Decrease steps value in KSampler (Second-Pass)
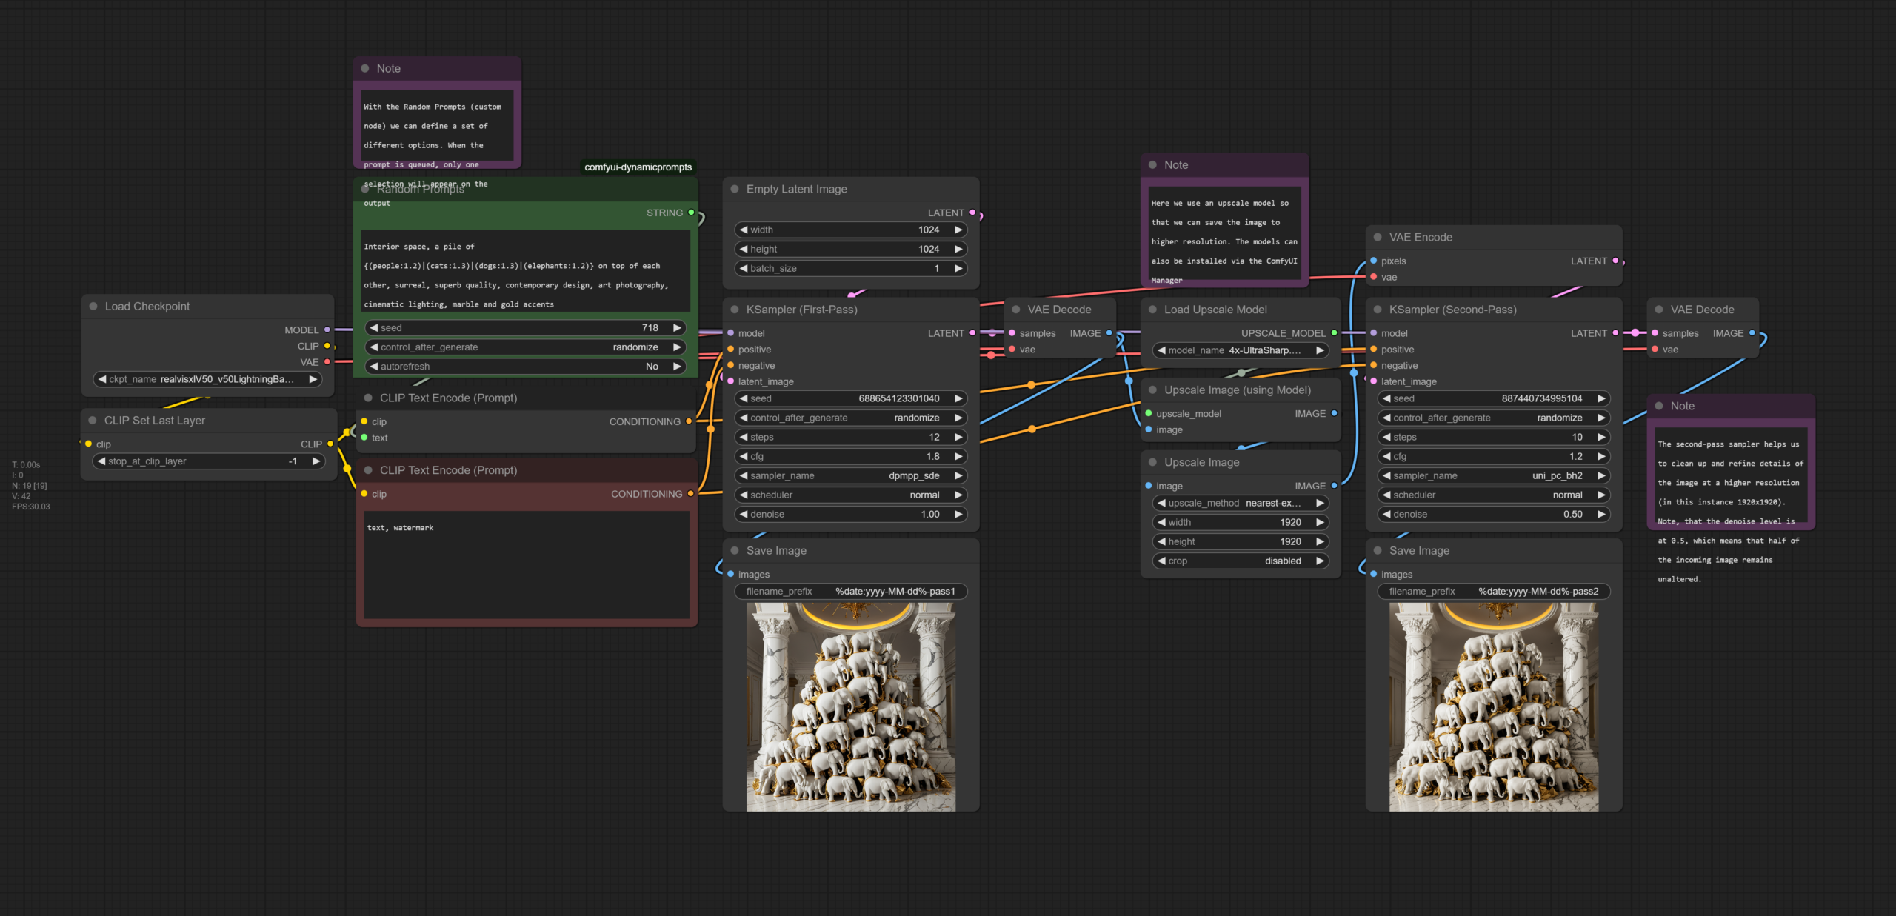Screen dimensions: 1896x916 (1386, 438)
